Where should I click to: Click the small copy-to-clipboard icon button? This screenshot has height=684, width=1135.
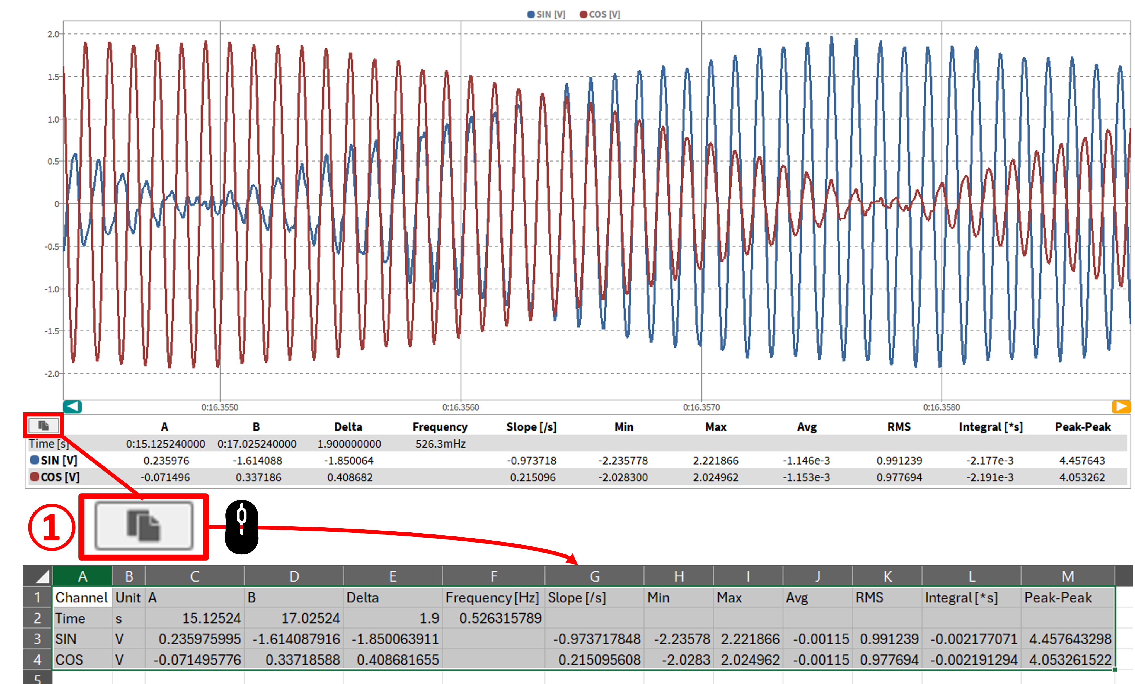44,426
